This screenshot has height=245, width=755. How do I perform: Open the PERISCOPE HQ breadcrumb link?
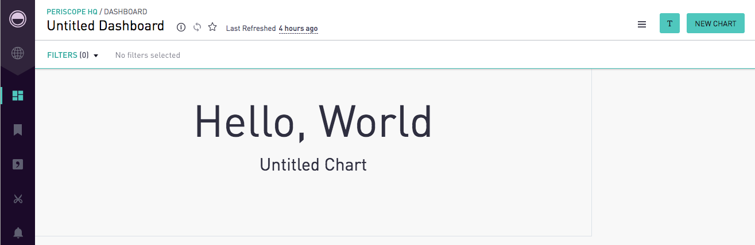72,11
